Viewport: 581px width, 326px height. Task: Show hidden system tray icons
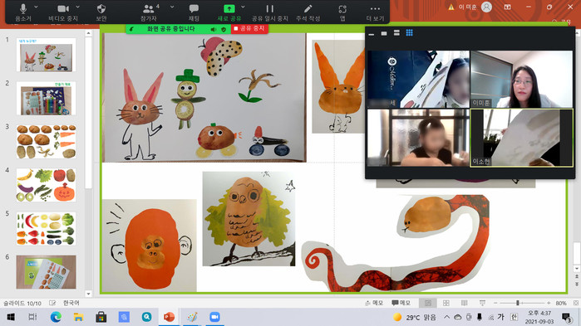pyautogui.click(x=447, y=317)
